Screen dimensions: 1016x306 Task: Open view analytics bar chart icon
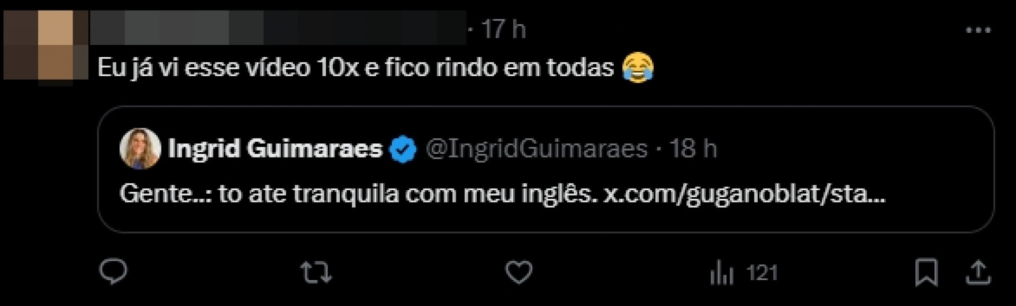(722, 273)
